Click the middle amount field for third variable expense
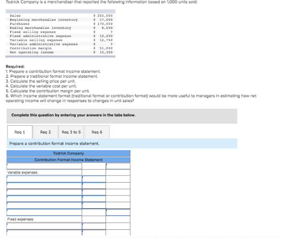284x240 pixels. click(94, 192)
